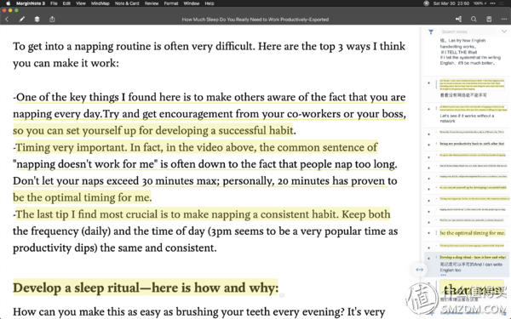Viewport: 511px width, 319px height.
Task: Open the search magnifier icon
Action: [474, 20]
